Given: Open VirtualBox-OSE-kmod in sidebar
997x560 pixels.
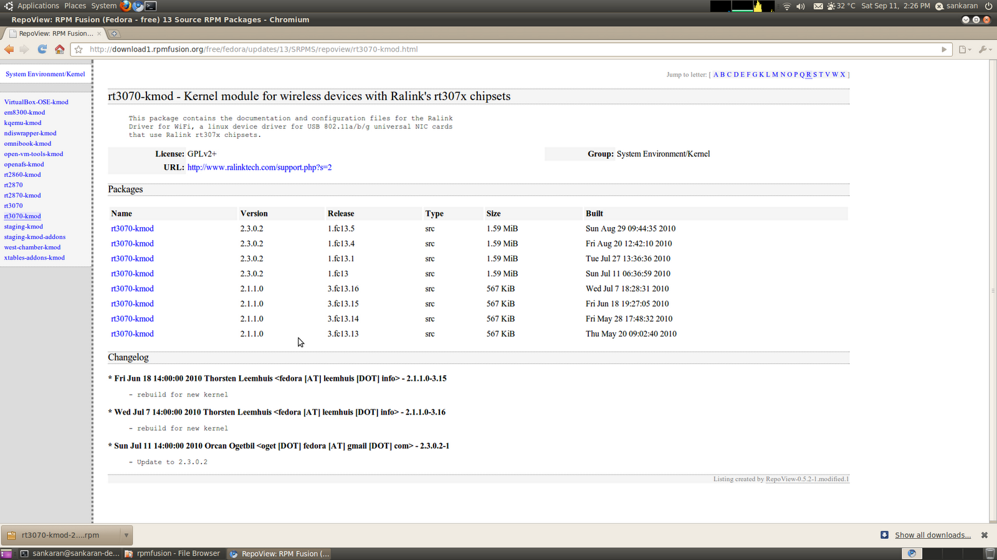Looking at the screenshot, I should pyautogui.click(x=36, y=102).
